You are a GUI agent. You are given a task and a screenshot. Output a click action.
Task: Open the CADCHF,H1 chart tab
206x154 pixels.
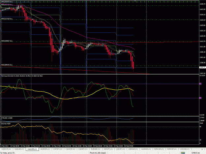(x=71, y=149)
